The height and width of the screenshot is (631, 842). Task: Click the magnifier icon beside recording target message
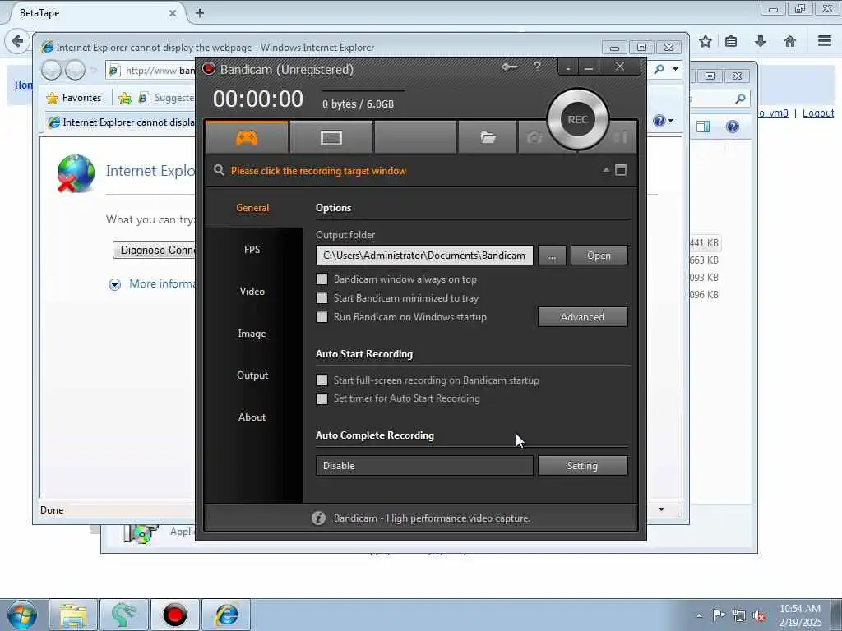pyautogui.click(x=219, y=170)
